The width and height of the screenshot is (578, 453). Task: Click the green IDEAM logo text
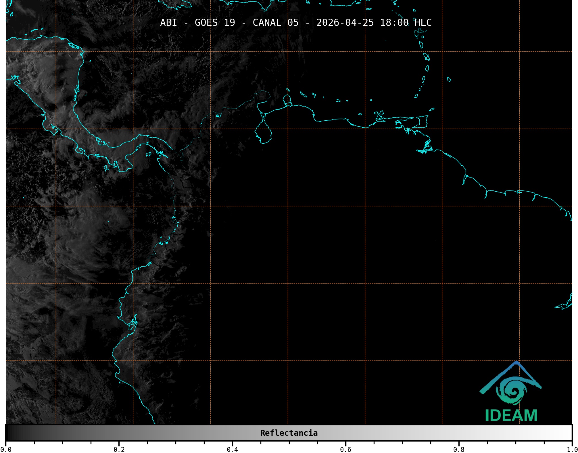pyautogui.click(x=511, y=415)
